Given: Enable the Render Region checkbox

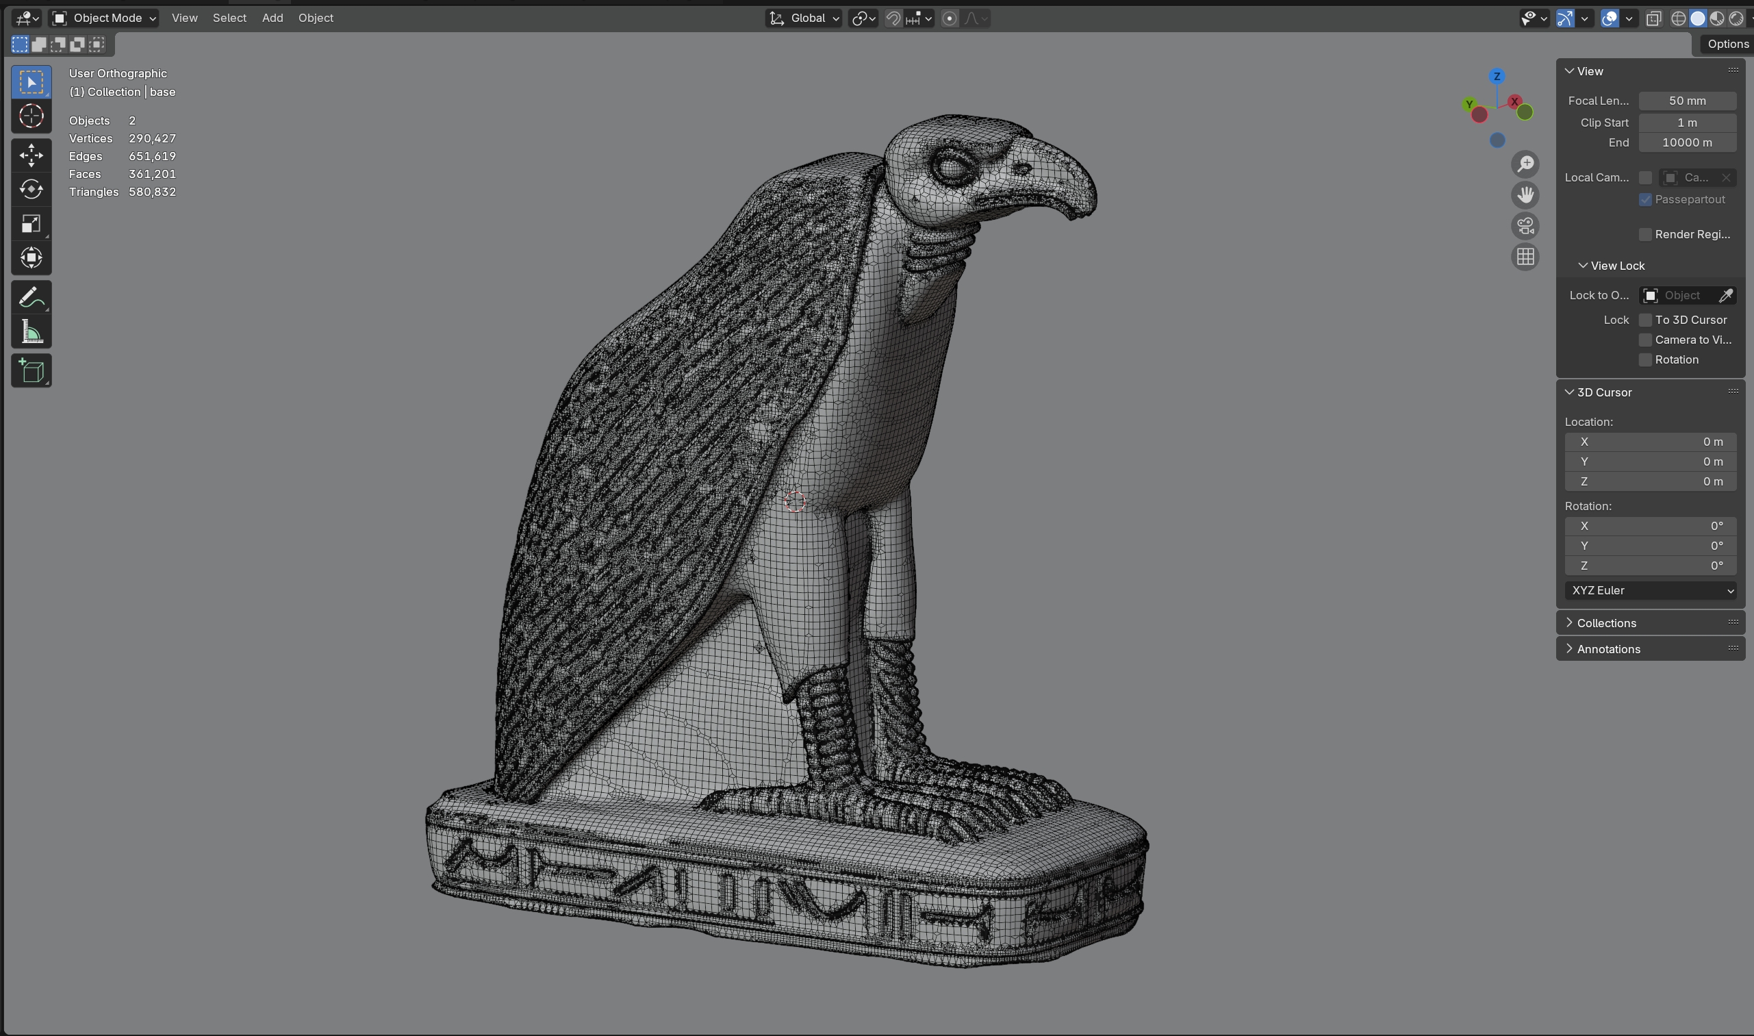Looking at the screenshot, I should [1645, 235].
